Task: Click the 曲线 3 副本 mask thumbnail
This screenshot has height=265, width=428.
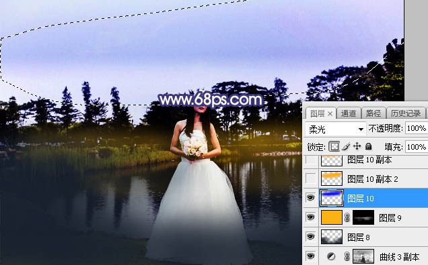Action: [x=363, y=256]
